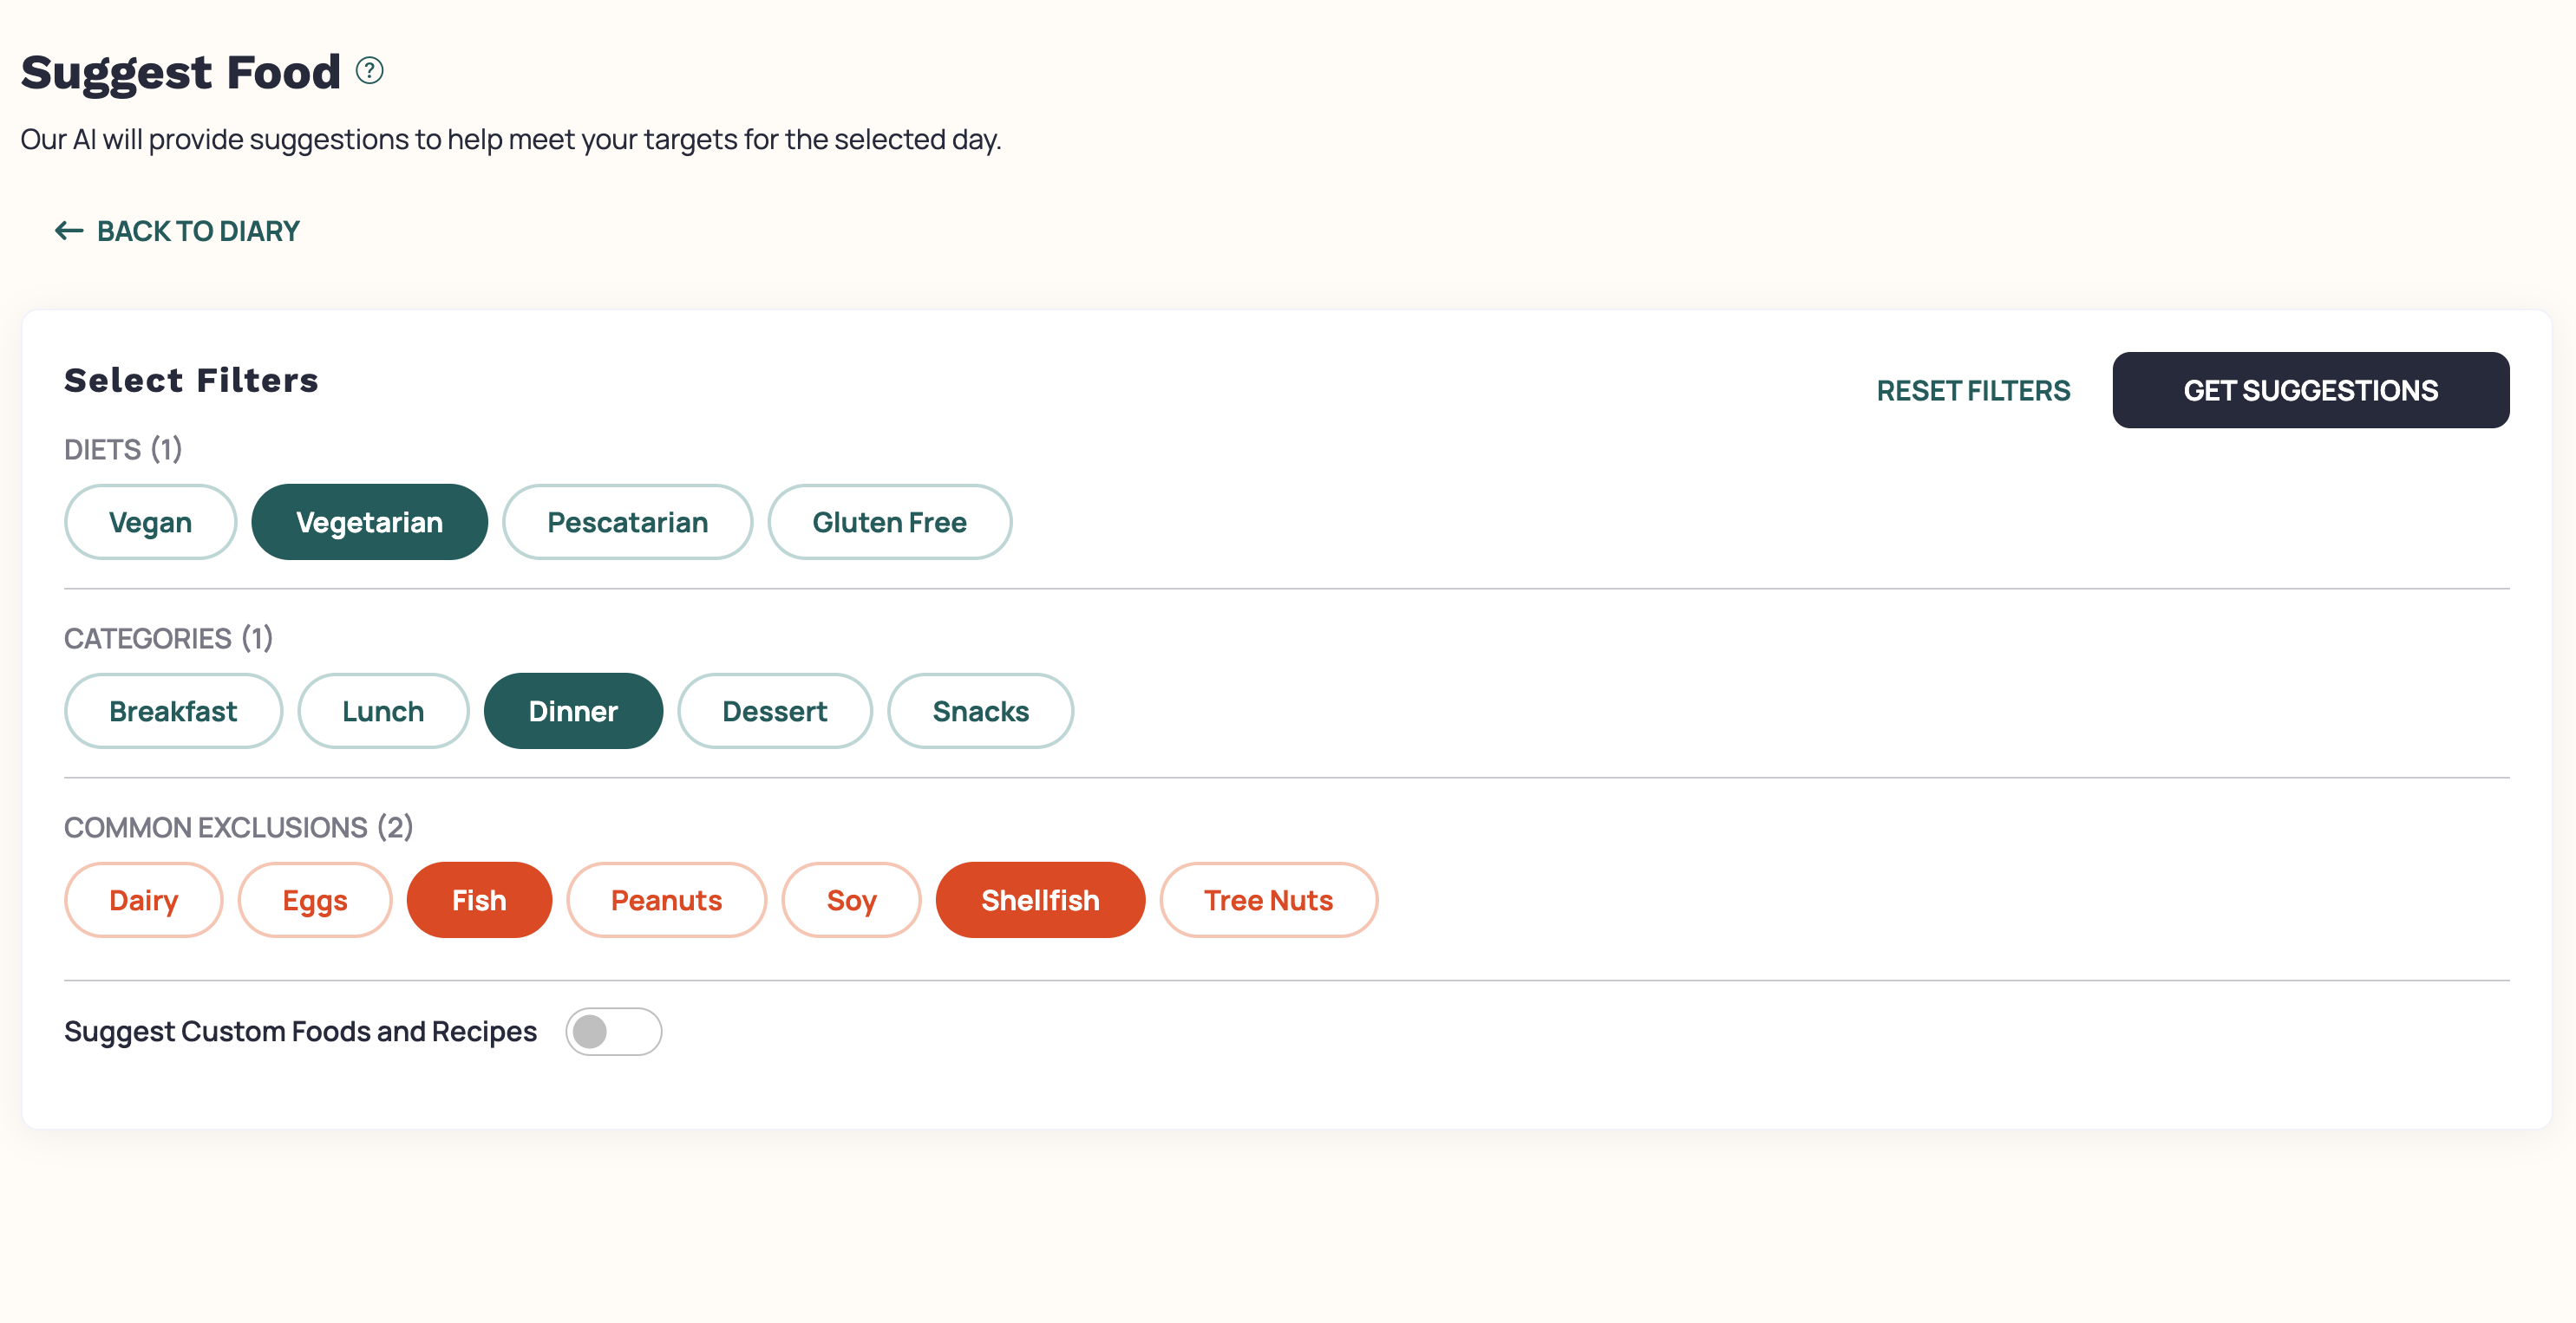
Task: Exclude Eggs from suggestions
Action: [314, 900]
